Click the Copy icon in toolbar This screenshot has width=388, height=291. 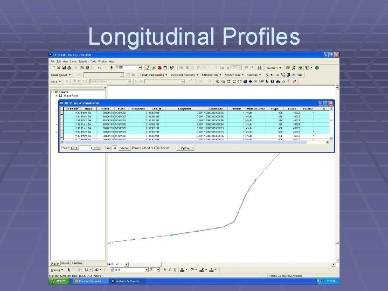(x=81, y=67)
